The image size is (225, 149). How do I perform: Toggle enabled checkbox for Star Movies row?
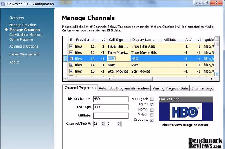(71, 71)
